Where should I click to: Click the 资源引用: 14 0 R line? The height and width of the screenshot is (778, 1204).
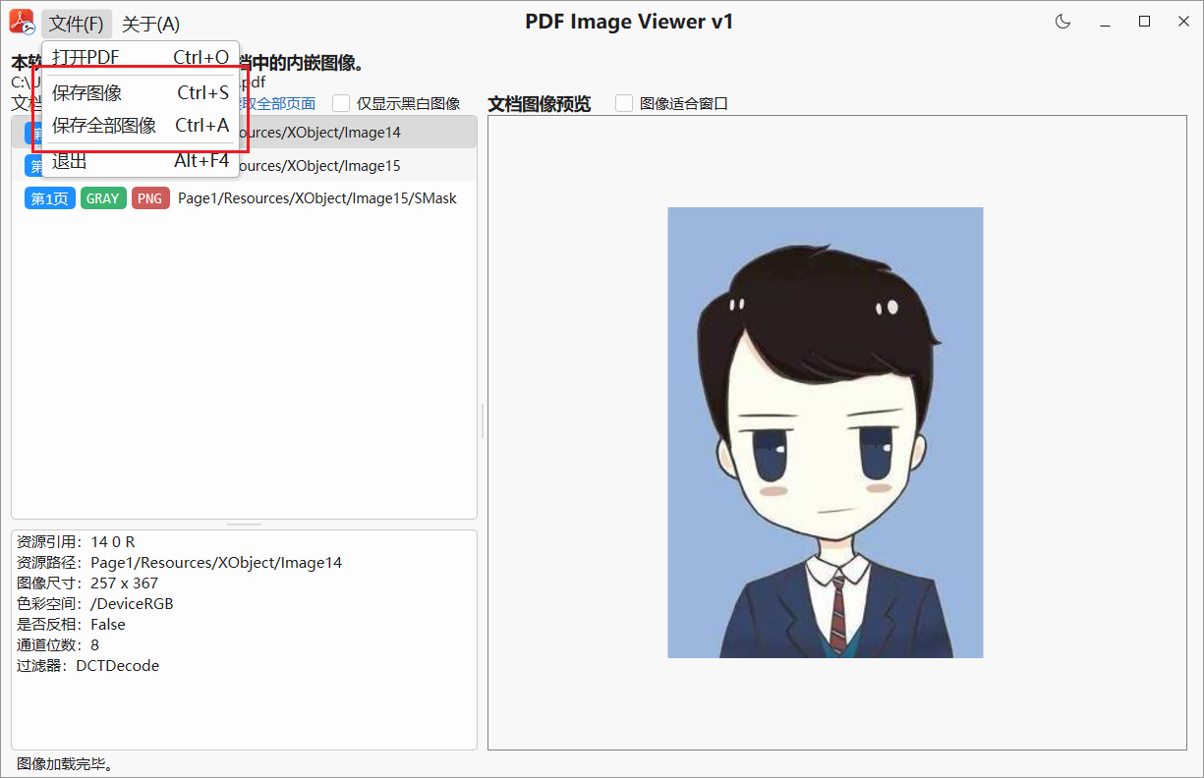77,542
